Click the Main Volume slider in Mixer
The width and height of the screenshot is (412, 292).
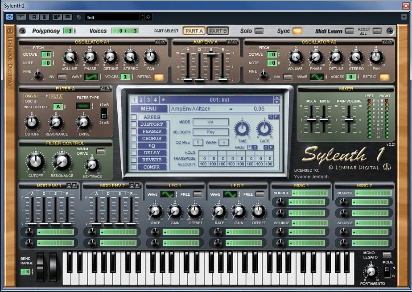click(349, 119)
